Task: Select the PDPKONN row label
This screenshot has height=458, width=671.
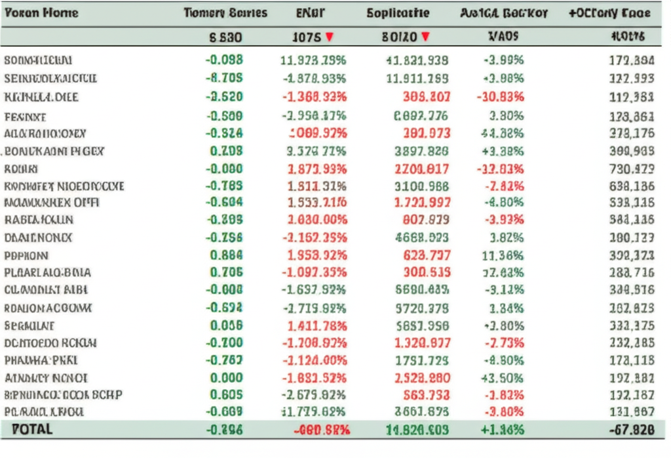Action: click(26, 255)
